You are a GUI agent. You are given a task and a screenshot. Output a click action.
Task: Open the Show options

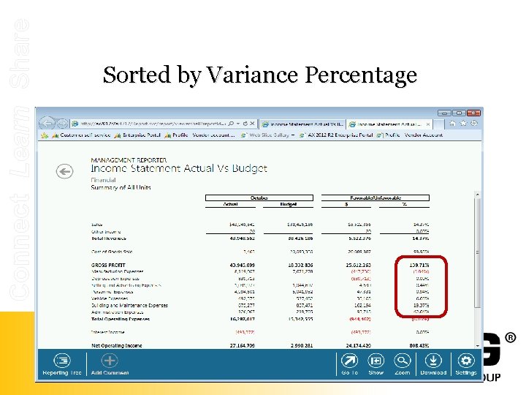[x=376, y=364]
